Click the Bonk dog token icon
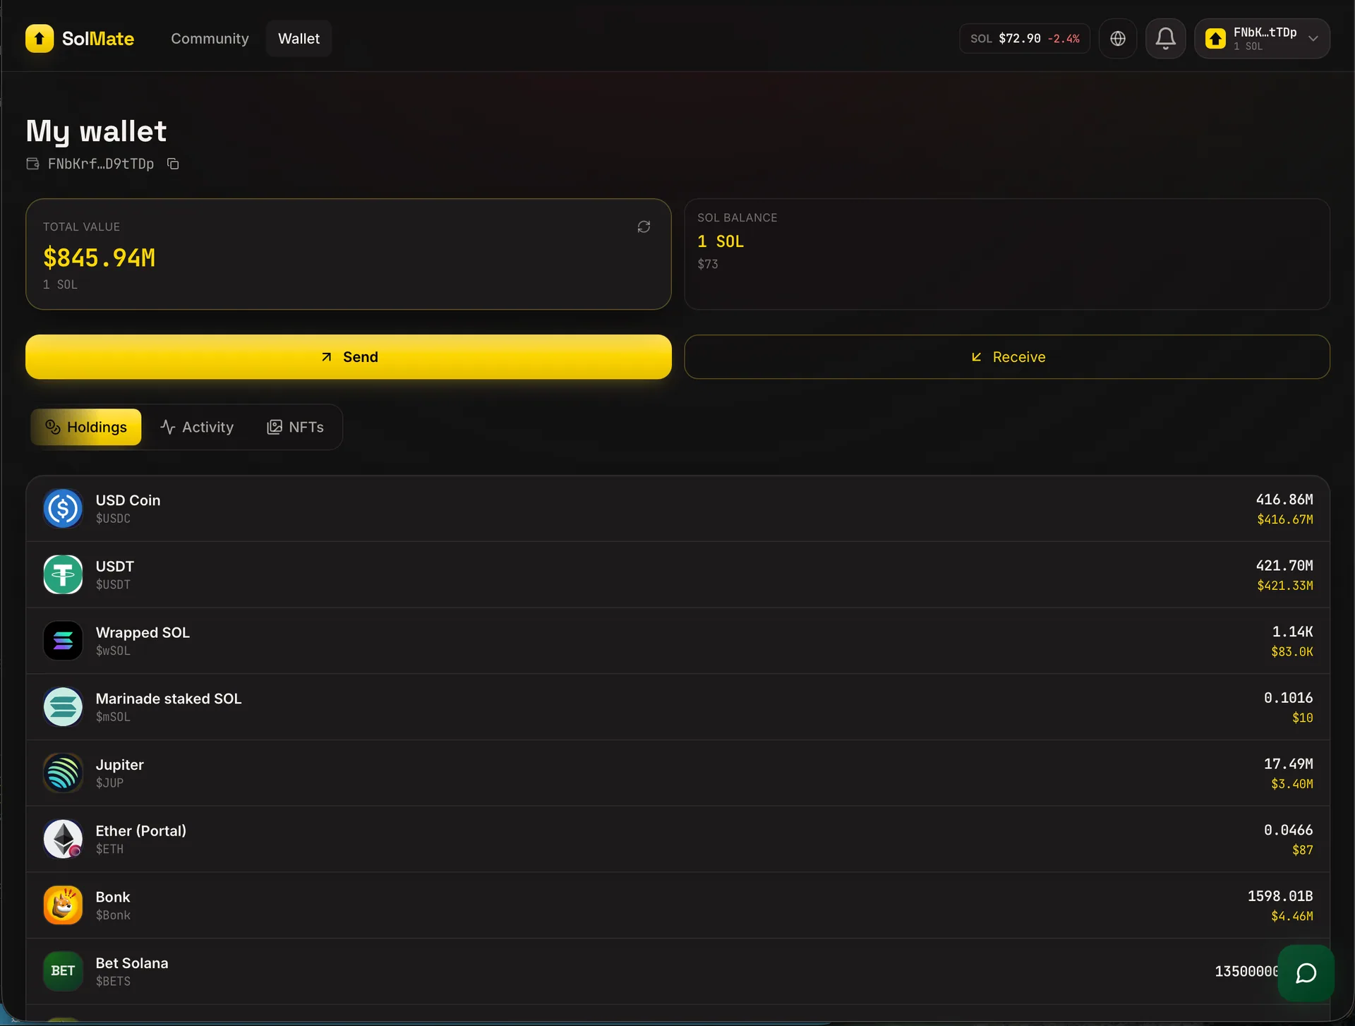This screenshot has height=1026, width=1355. coord(63,905)
